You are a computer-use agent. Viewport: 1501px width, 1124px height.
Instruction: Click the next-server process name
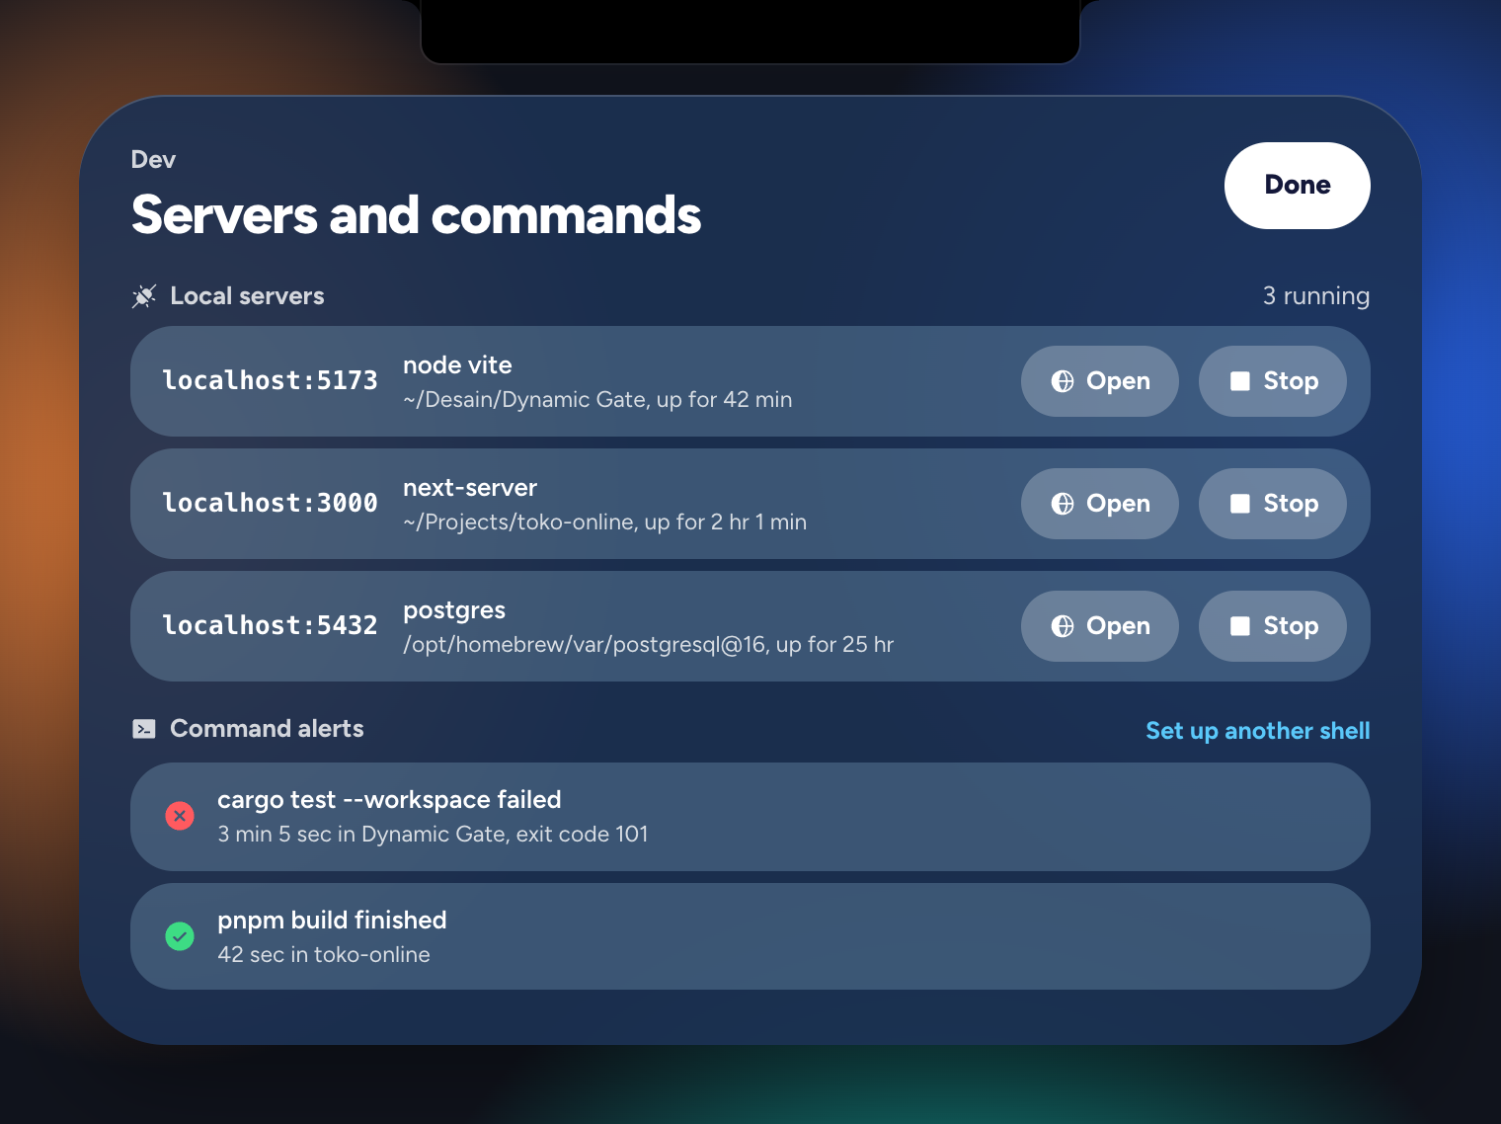tap(470, 488)
